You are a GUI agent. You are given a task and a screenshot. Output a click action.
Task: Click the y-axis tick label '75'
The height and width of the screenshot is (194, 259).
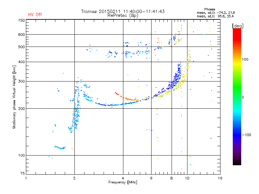tap(23, 173)
